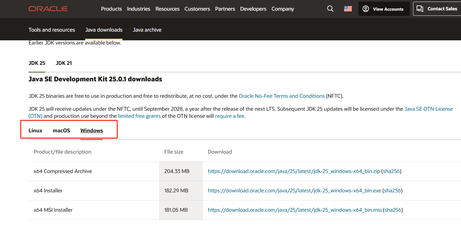Select the JDK 25 tab
Viewport: 461px width, 234px height.
(x=37, y=63)
